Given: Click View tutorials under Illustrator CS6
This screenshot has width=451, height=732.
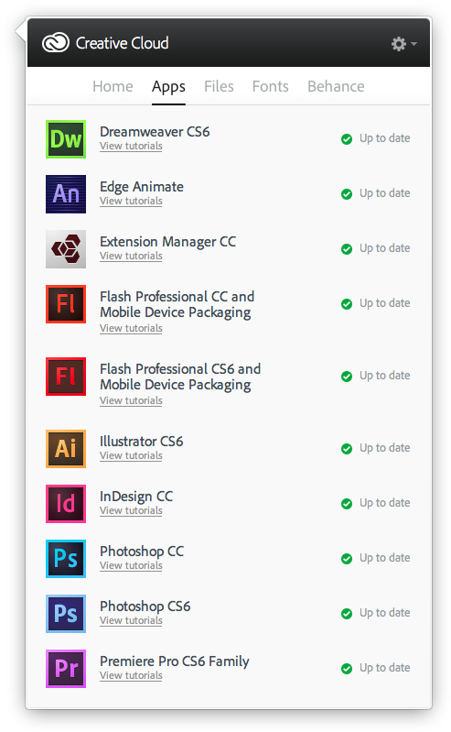Looking at the screenshot, I should pos(131,455).
